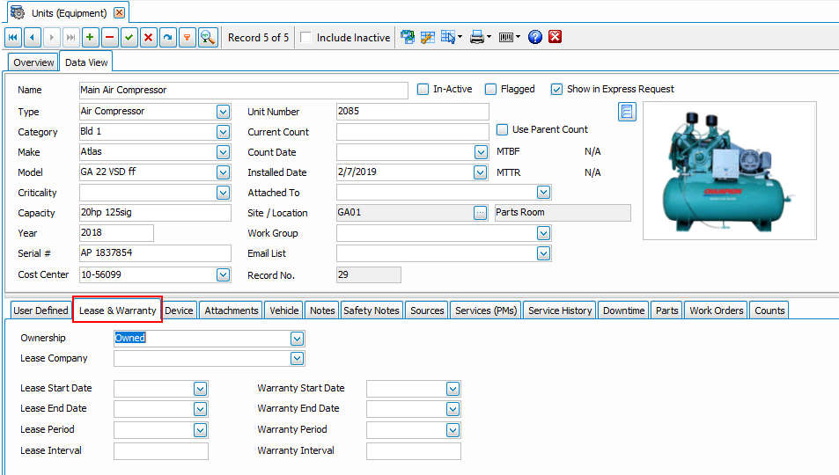Open the User Defined tab
839x475 pixels.
click(40, 311)
